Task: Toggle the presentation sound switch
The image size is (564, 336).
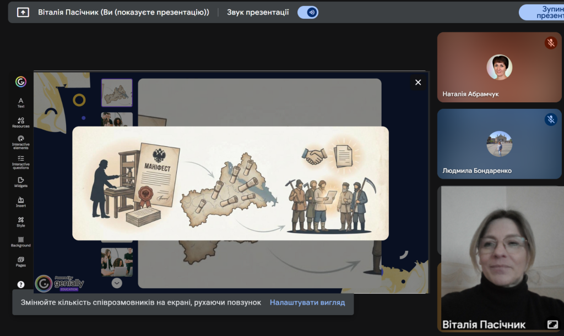Action: point(308,12)
